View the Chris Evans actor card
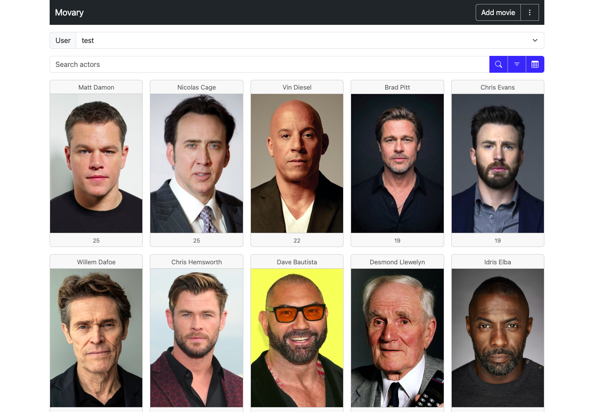Image resolution: width=594 pixels, height=412 pixels. coord(498,163)
